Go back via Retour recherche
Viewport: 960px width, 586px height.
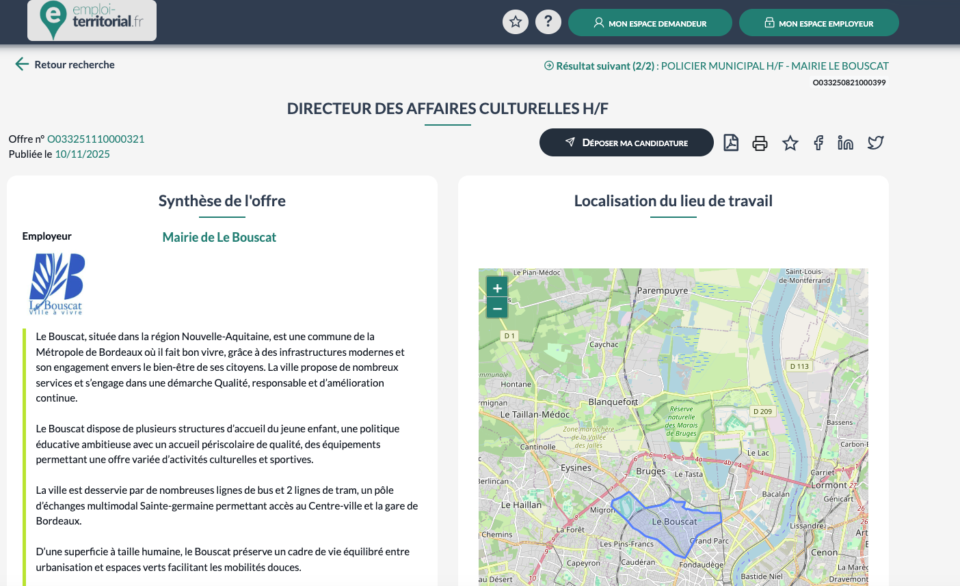(x=65, y=64)
